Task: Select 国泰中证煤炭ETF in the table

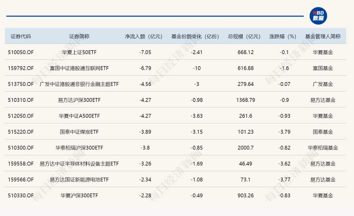Action: coord(79,132)
